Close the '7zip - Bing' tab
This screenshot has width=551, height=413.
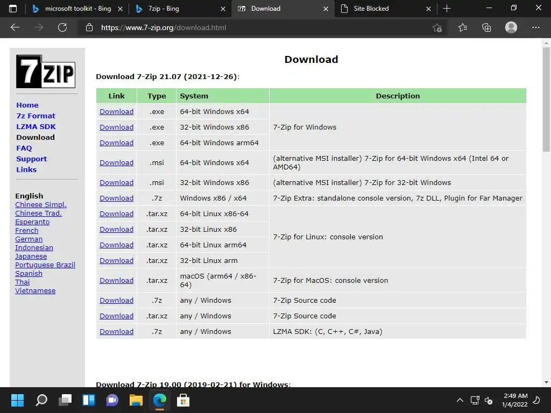pyautogui.click(x=223, y=9)
